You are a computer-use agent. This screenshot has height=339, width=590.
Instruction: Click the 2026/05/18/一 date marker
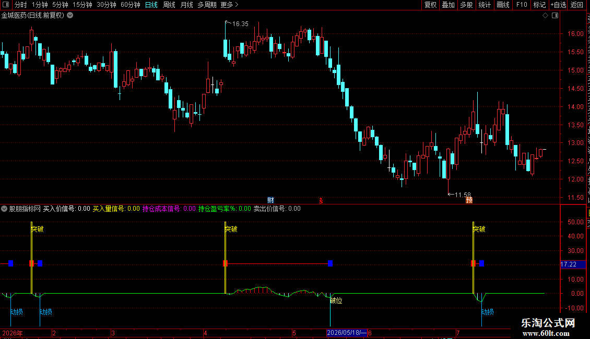click(347, 333)
